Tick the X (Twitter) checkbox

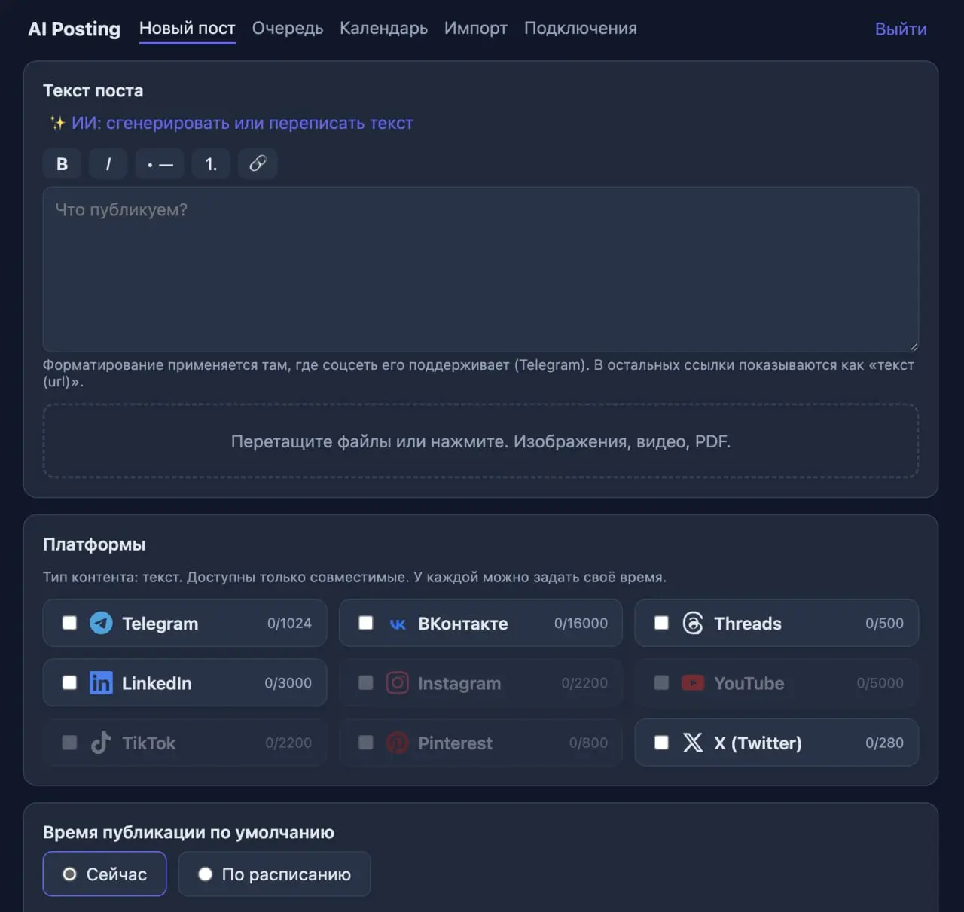coord(661,743)
